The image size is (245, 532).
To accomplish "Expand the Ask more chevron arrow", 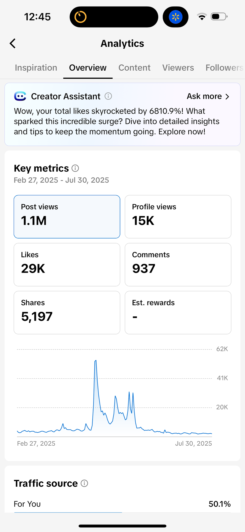I will [x=227, y=96].
